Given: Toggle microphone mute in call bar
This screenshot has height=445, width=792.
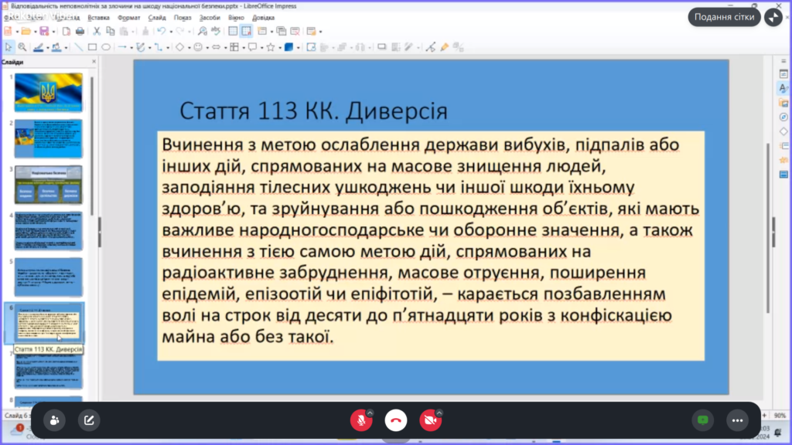Looking at the screenshot, I should (360, 420).
